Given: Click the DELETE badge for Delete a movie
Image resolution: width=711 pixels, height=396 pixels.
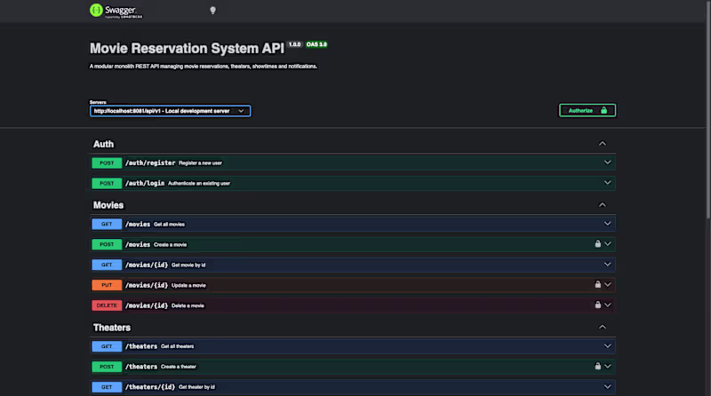Looking at the screenshot, I should click(x=107, y=305).
